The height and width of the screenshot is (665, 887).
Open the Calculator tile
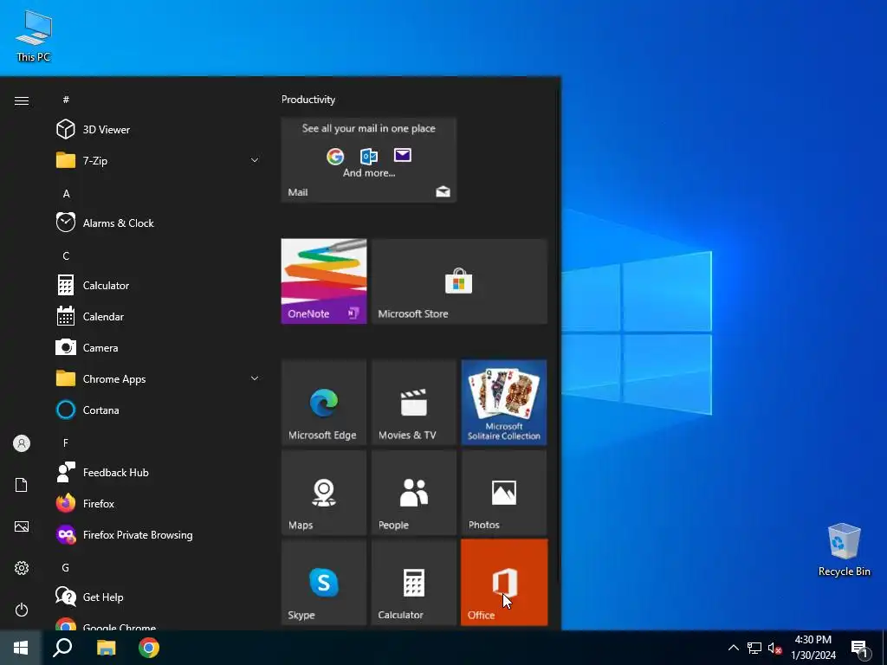point(414,582)
